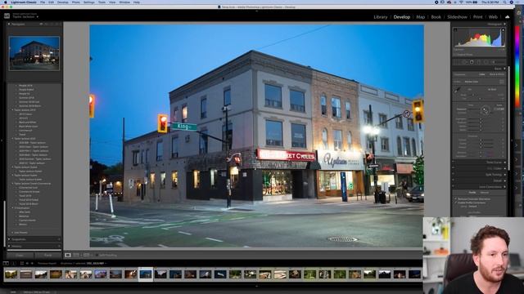Open the Apple menu
This screenshot has height=294, width=524.
(6, 2)
